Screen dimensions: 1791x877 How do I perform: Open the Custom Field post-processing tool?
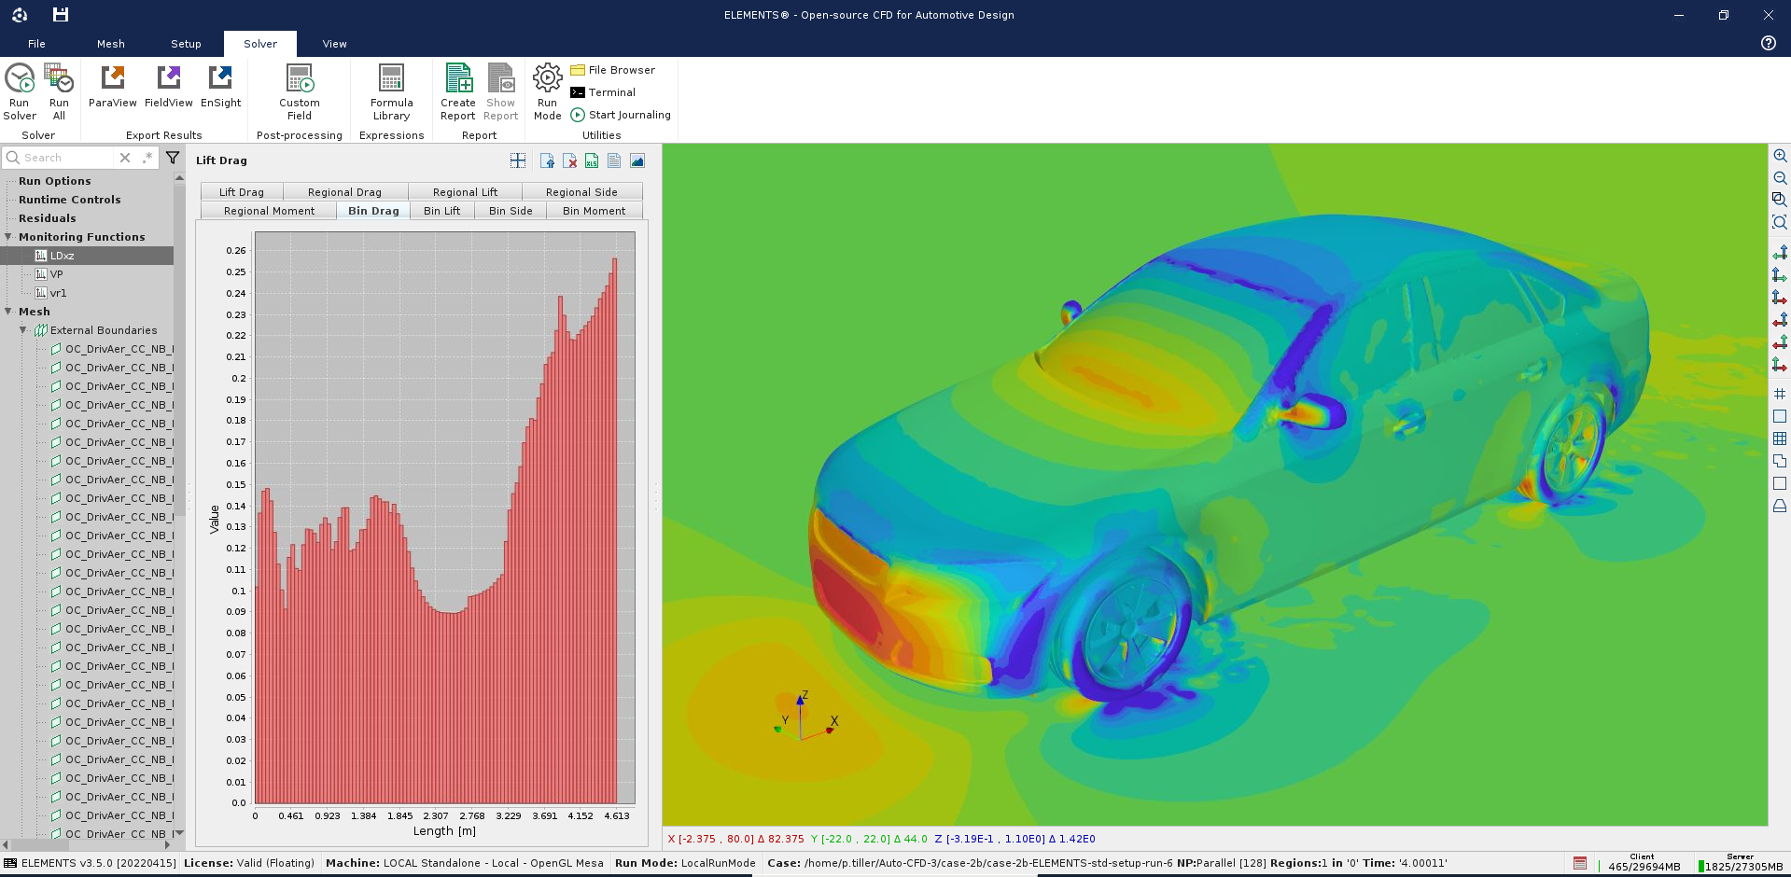(x=299, y=90)
